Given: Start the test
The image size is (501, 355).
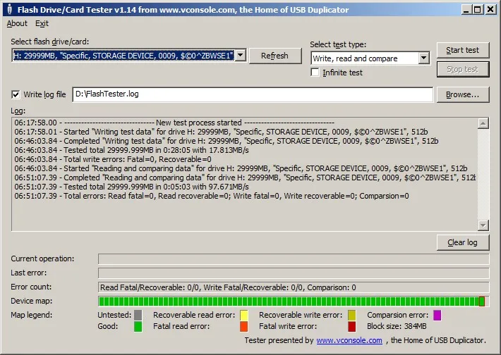Looking at the screenshot, I should click(x=463, y=50).
